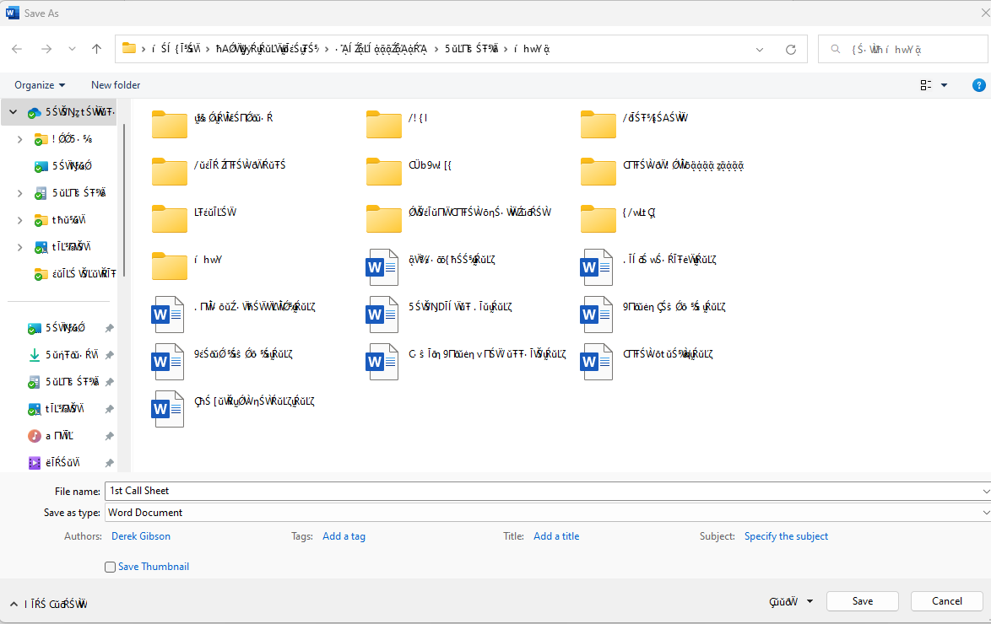Click the Save button
Viewport: 991px width, 624px height.
(x=862, y=600)
